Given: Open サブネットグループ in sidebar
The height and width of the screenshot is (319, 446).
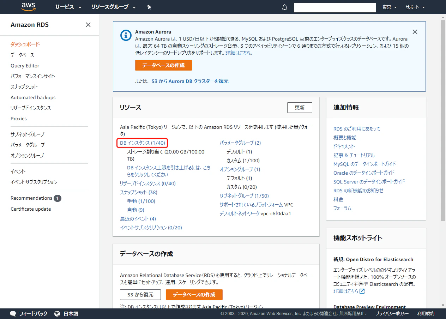Looking at the screenshot, I should coord(28,134).
